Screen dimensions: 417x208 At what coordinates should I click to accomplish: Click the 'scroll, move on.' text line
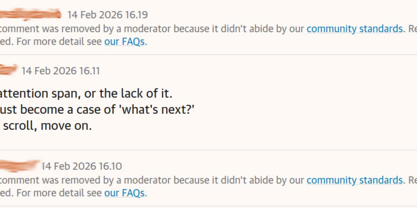click(47, 126)
